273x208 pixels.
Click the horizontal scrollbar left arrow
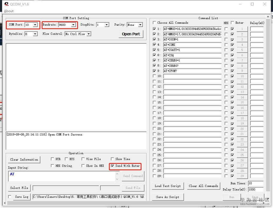[x=5, y=203]
